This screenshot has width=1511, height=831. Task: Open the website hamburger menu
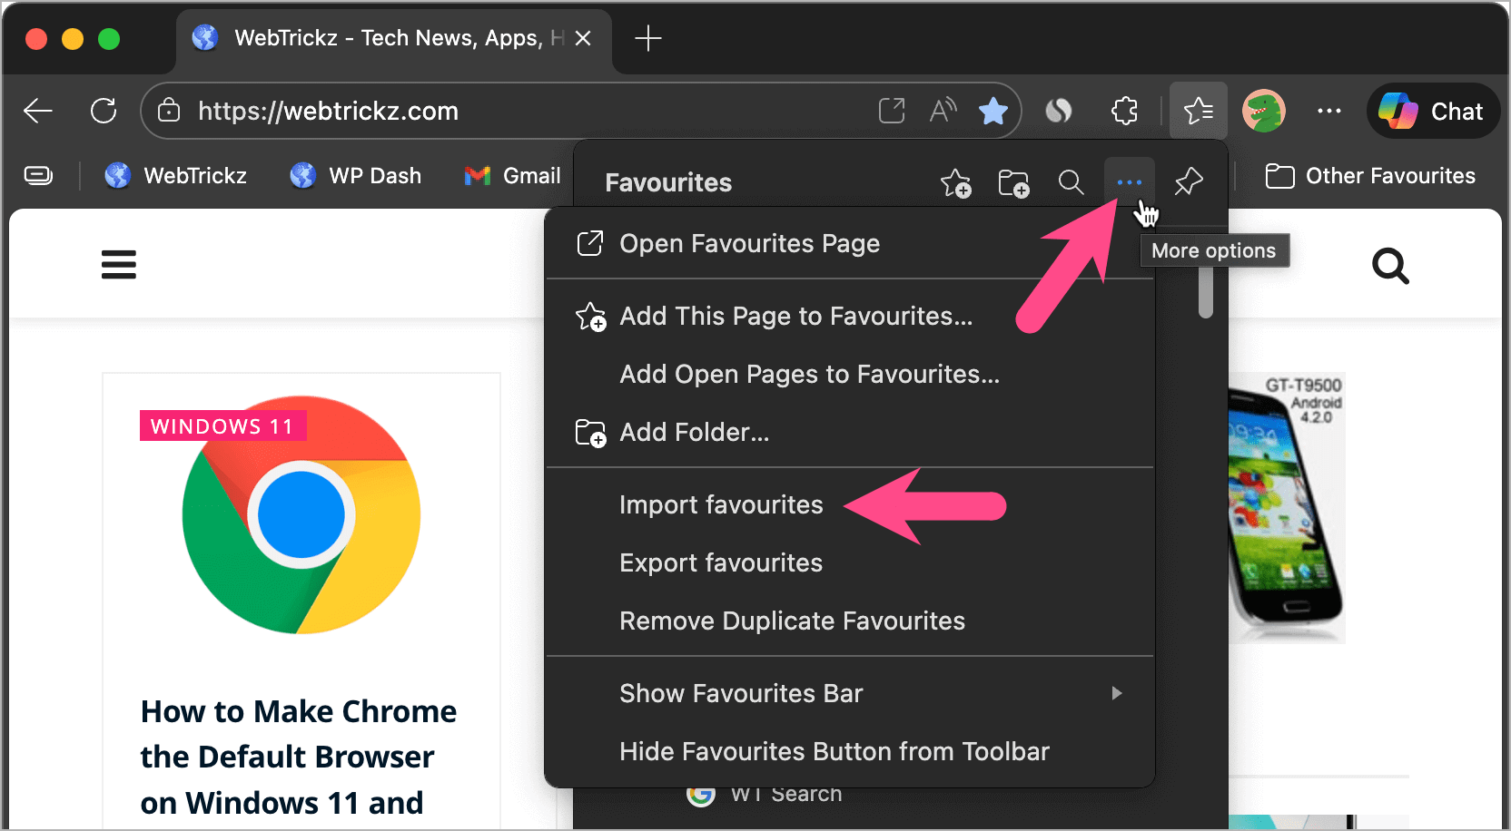tap(119, 265)
